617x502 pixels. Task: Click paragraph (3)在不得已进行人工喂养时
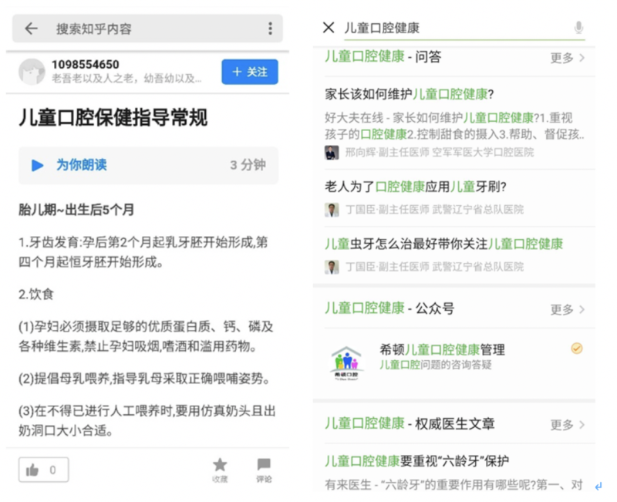(x=147, y=421)
